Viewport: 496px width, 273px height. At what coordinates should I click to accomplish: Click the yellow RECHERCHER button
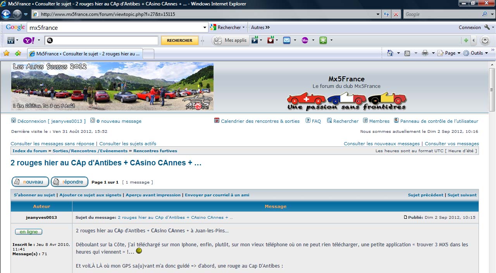[x=179, y=40]
